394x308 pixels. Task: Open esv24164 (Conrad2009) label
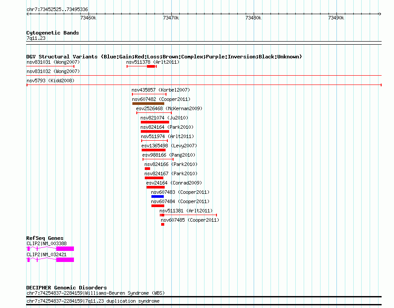(174, 183)
